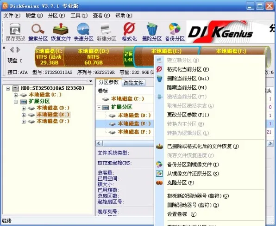Click right arrow of partition list scrollbar
The height and width of the screenshot is (226, 276).
[x=270, y=143]
